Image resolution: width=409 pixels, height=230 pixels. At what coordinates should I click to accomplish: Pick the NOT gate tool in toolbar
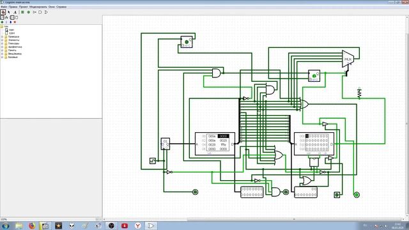[x=35, y=12]
